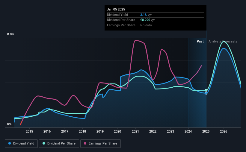Click the 2017 x-axis label
Viewport: 246px width, 152px height.
(65, 131)
